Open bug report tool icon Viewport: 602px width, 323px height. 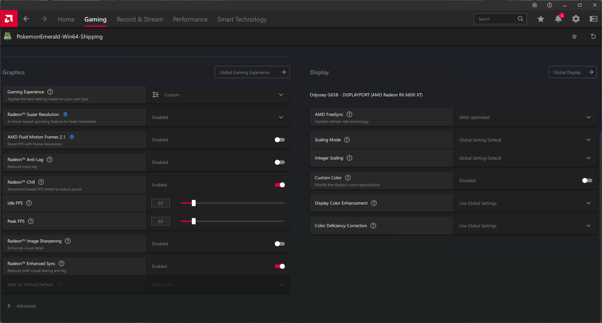point(535,5)
